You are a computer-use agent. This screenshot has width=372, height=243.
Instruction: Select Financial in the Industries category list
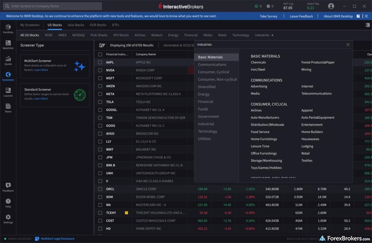[205, 102]
